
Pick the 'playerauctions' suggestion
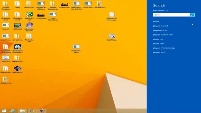point(160,30)
